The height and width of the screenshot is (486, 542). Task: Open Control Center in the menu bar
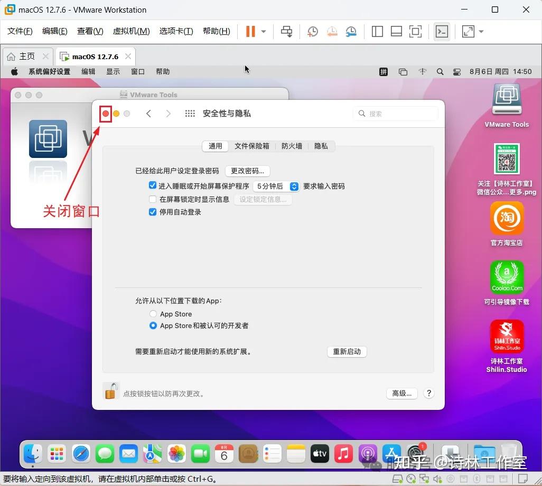click(x=456, y=72)
